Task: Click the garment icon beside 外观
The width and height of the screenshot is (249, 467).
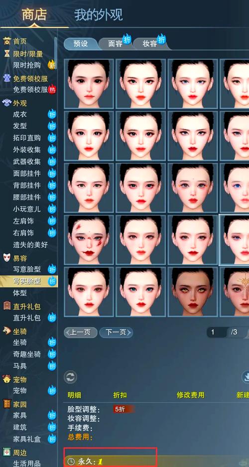Action: pos(7,103)
